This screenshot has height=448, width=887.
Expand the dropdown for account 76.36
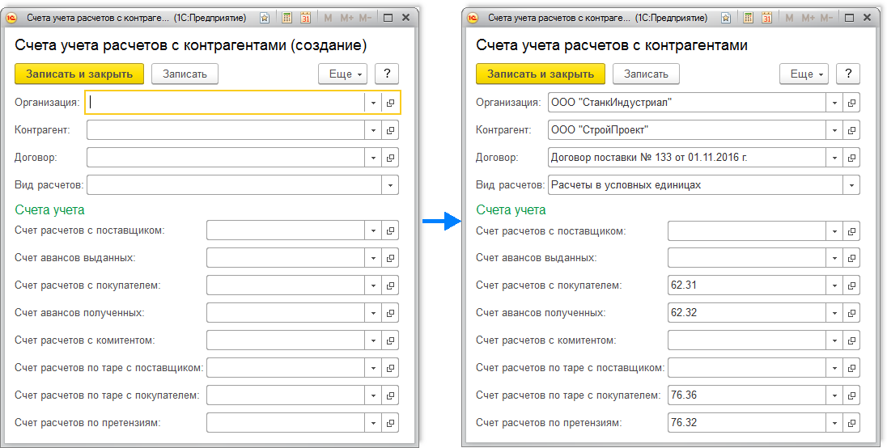[x=834, y=395]
